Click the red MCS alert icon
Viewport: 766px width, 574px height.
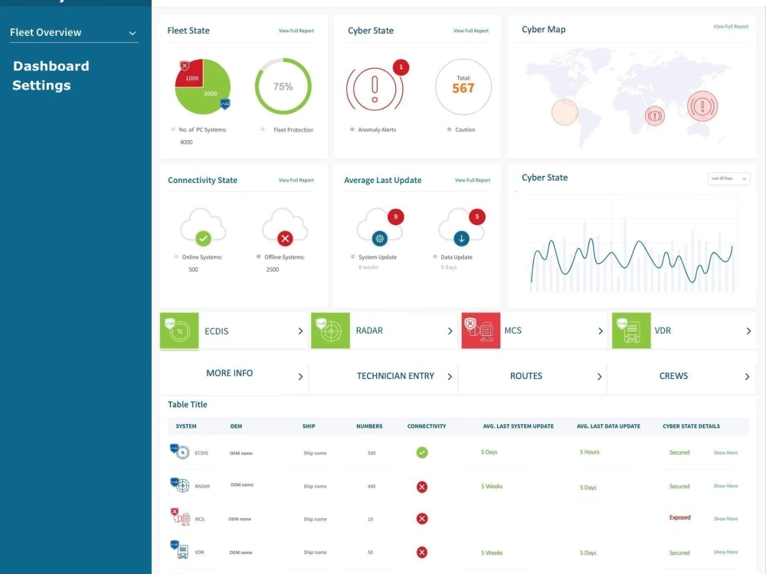click(480, 331)
